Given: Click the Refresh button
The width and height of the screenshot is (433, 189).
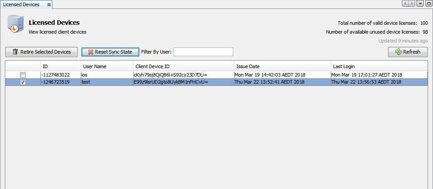Looking at the screenshot, I should (x=407, y=52).
